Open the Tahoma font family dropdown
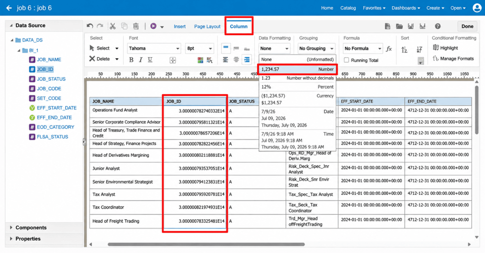 (154, 48)
